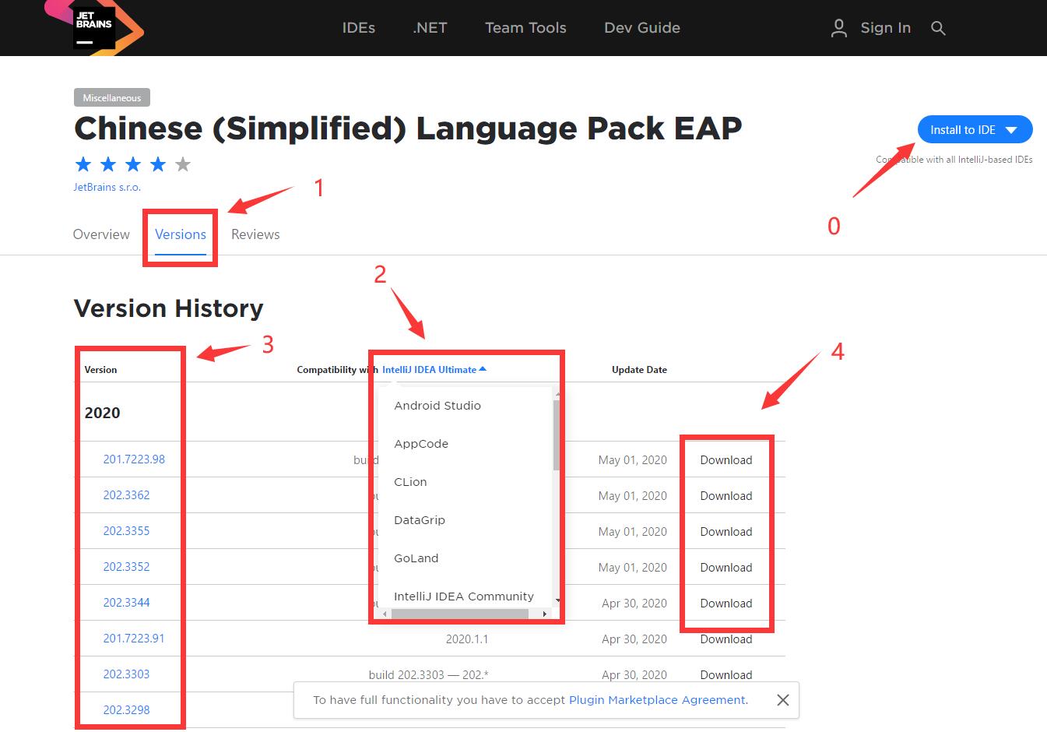Click the Chinese (Simplified) Language Pack EAP title
Viewport: 1047px width, 732px height.
[x=408, y=128]
